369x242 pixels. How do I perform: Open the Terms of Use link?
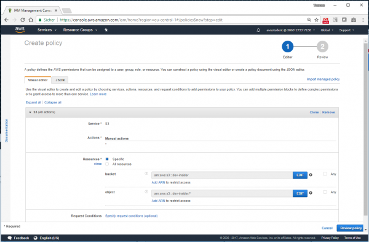352,238
